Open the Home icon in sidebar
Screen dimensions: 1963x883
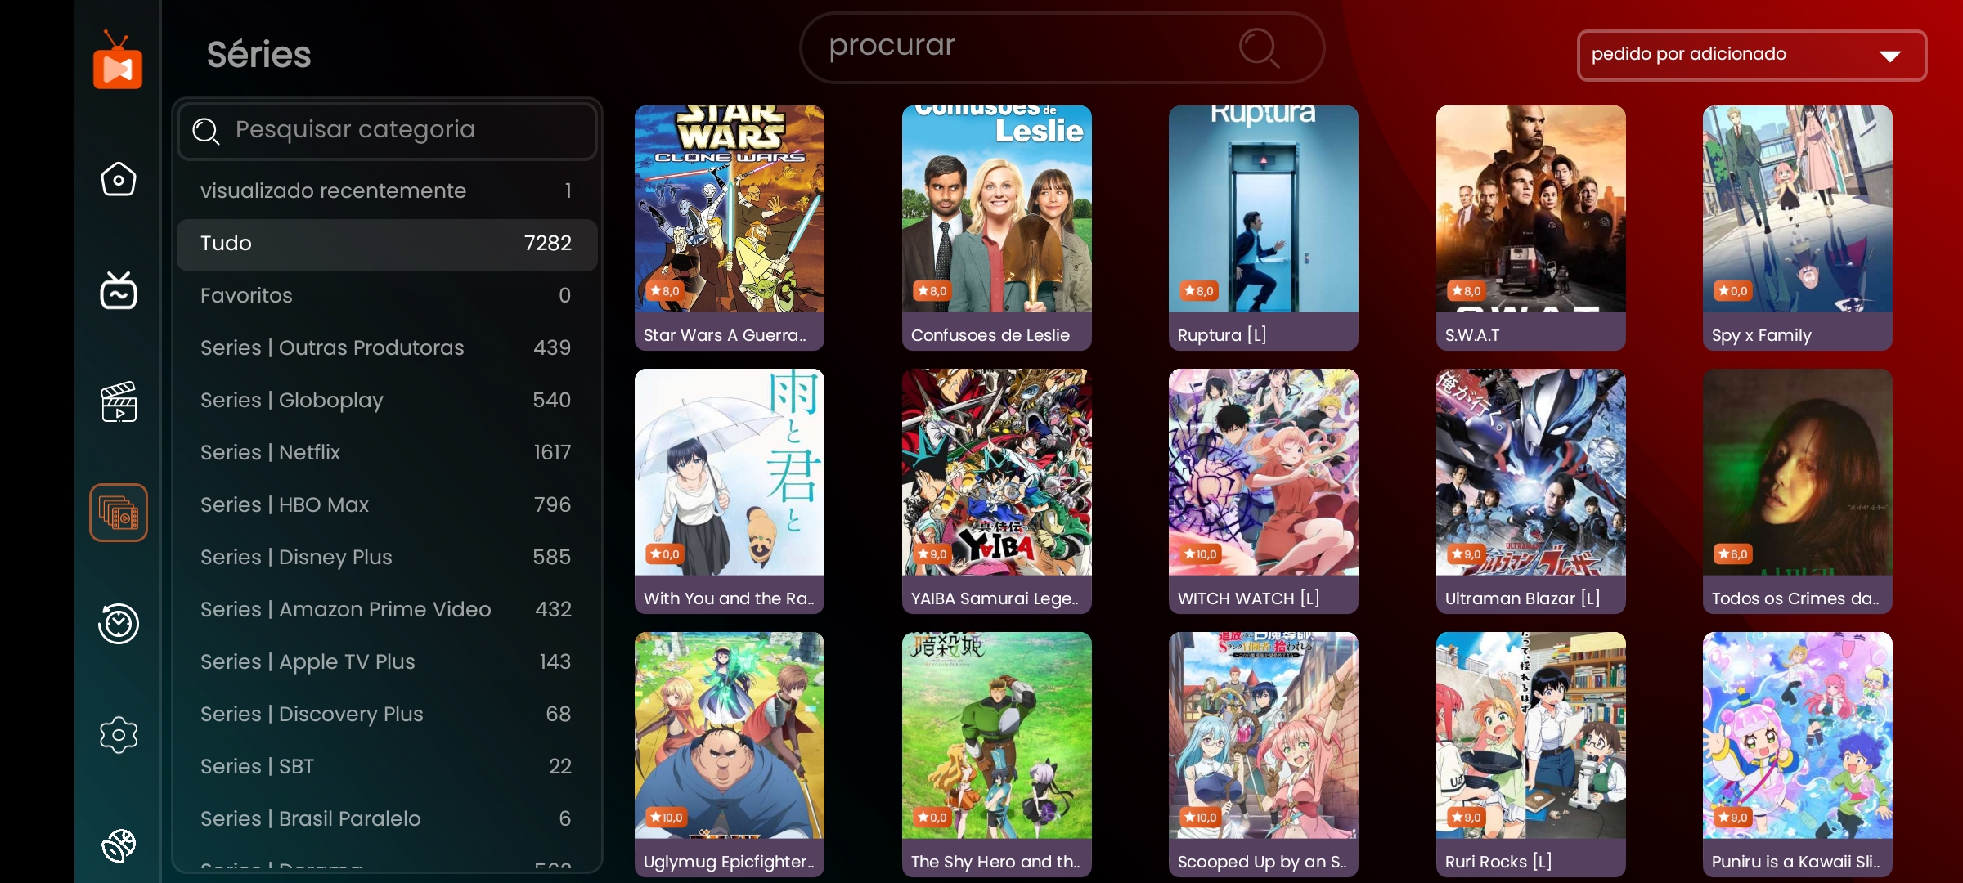point(119,179)
